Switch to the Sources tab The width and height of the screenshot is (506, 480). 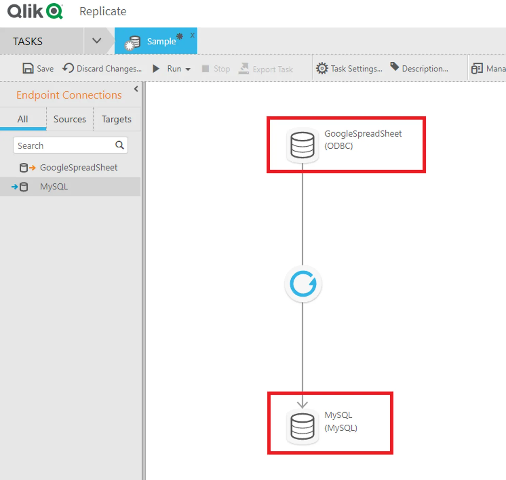70,119
